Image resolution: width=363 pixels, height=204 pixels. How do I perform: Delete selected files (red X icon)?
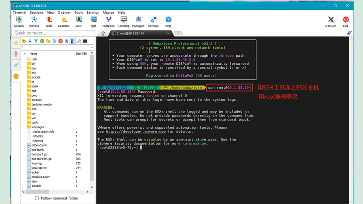(60, 41)
